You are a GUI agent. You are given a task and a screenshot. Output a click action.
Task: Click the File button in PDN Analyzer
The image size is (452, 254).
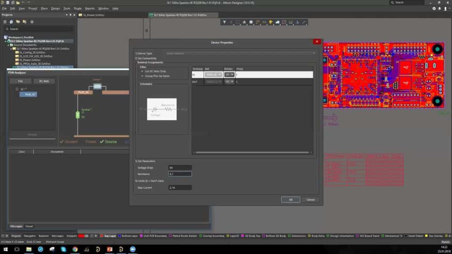click(x=20, y=81)
